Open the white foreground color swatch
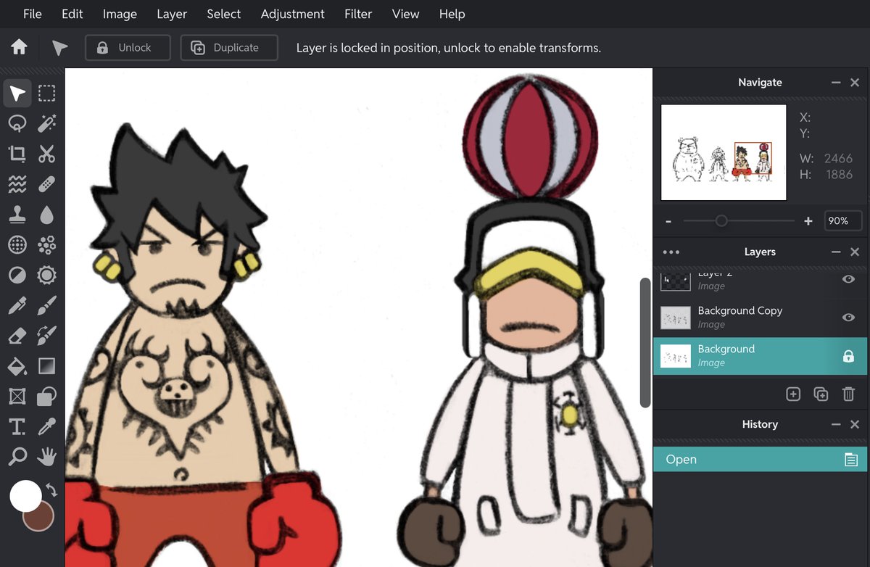Image resolution: width=870 pixels, height=567 pixels. point(25,496)
